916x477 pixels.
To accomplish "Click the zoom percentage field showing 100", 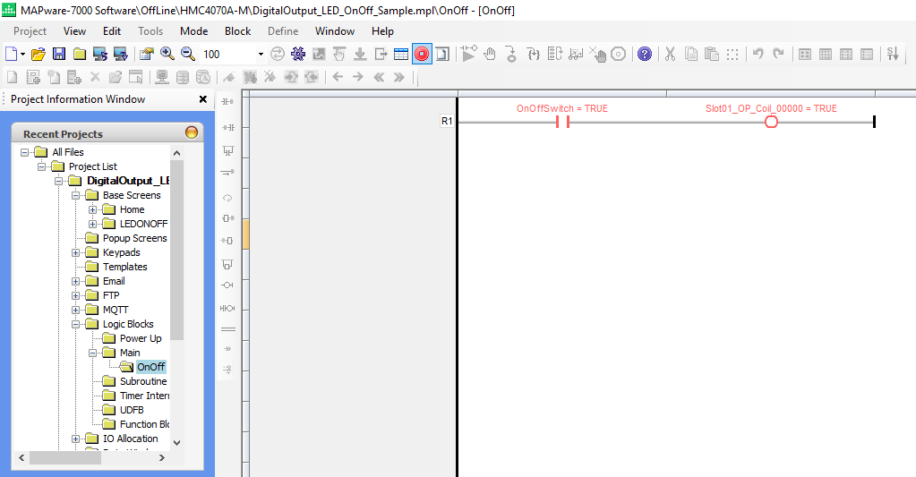I will click(227, 55).
